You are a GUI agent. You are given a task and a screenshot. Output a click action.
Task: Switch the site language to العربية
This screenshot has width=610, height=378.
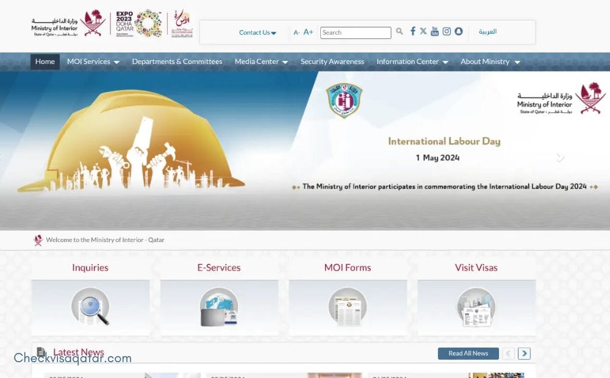[x=487, y=31]
